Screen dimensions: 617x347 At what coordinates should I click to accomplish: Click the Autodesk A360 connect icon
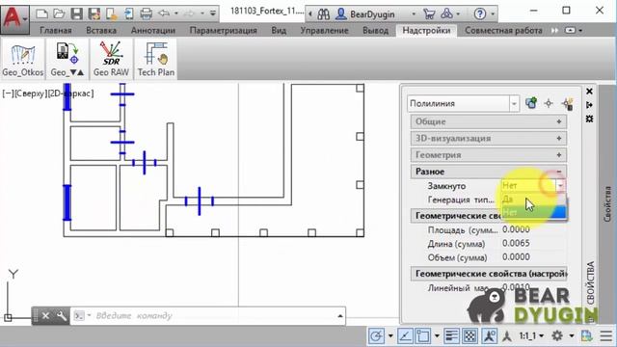[x=446, y=14]
